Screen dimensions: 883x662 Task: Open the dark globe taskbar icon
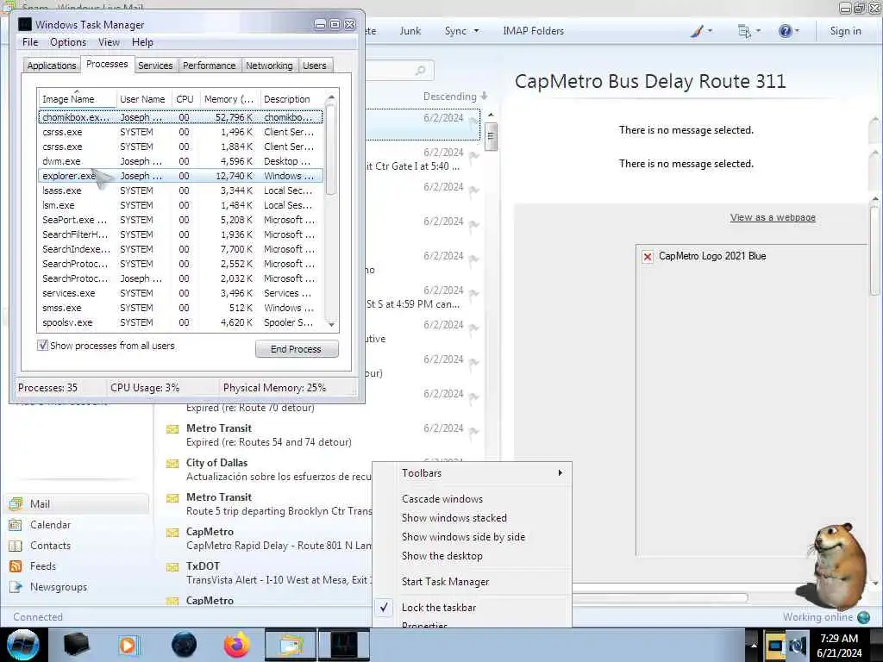185,645
